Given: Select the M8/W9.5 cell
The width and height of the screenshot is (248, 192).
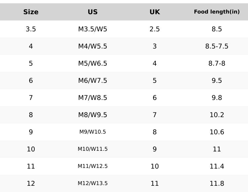Looking at the screenshot, I should coord(93,115).
